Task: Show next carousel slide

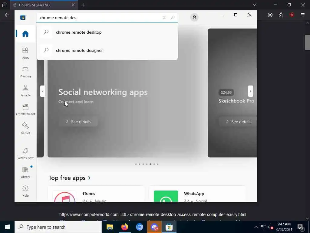Action: [250, 91]
